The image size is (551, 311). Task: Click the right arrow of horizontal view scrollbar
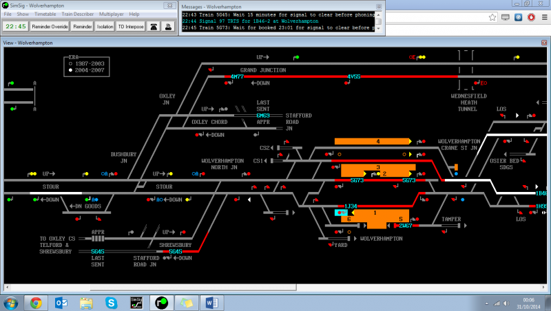[x=543, y=287]
